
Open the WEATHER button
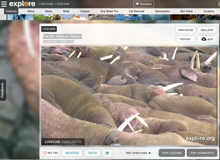coord(72,153)
